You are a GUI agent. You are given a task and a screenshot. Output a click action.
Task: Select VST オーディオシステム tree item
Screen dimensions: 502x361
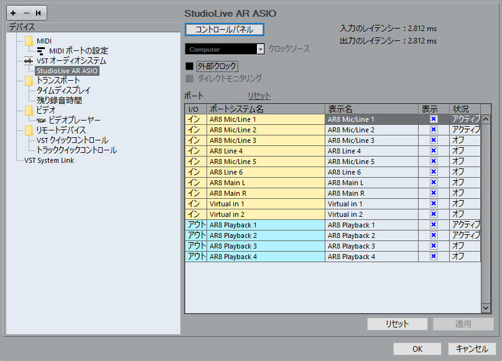[71, 61]
